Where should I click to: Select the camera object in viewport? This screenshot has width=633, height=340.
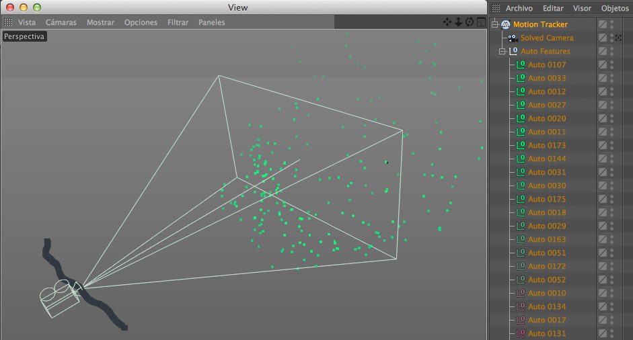pyautogui.click(x=61, y=298)
